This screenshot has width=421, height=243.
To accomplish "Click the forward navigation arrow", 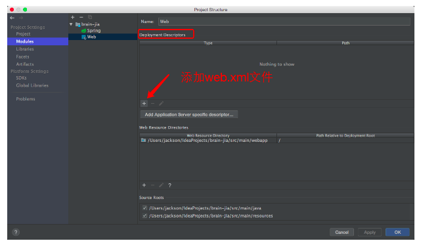I will point(21,18).
